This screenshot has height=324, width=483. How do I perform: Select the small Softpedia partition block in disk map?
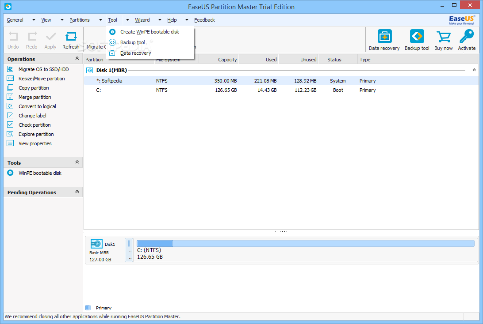coord(129,250)
